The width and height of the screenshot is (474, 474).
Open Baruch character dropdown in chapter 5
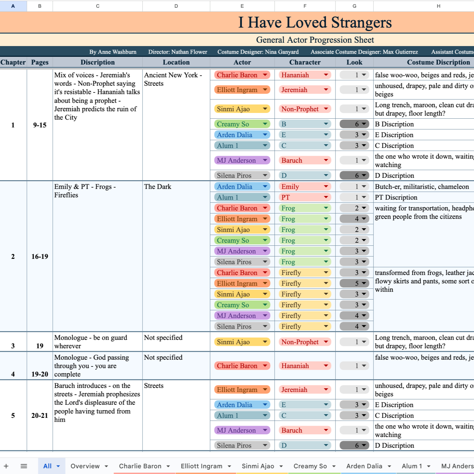click(x=305, y=430)
